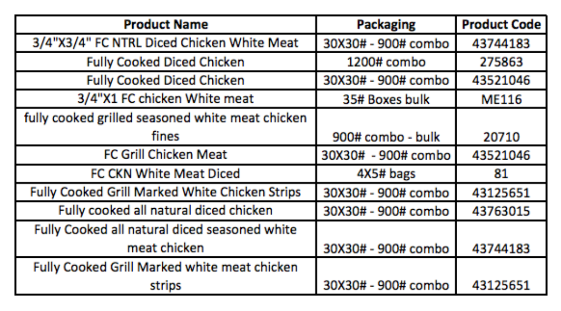This screenshot has width=561, height=311.
Task: Select the FC Grill Chicken Meat cell
Action: 166,155
